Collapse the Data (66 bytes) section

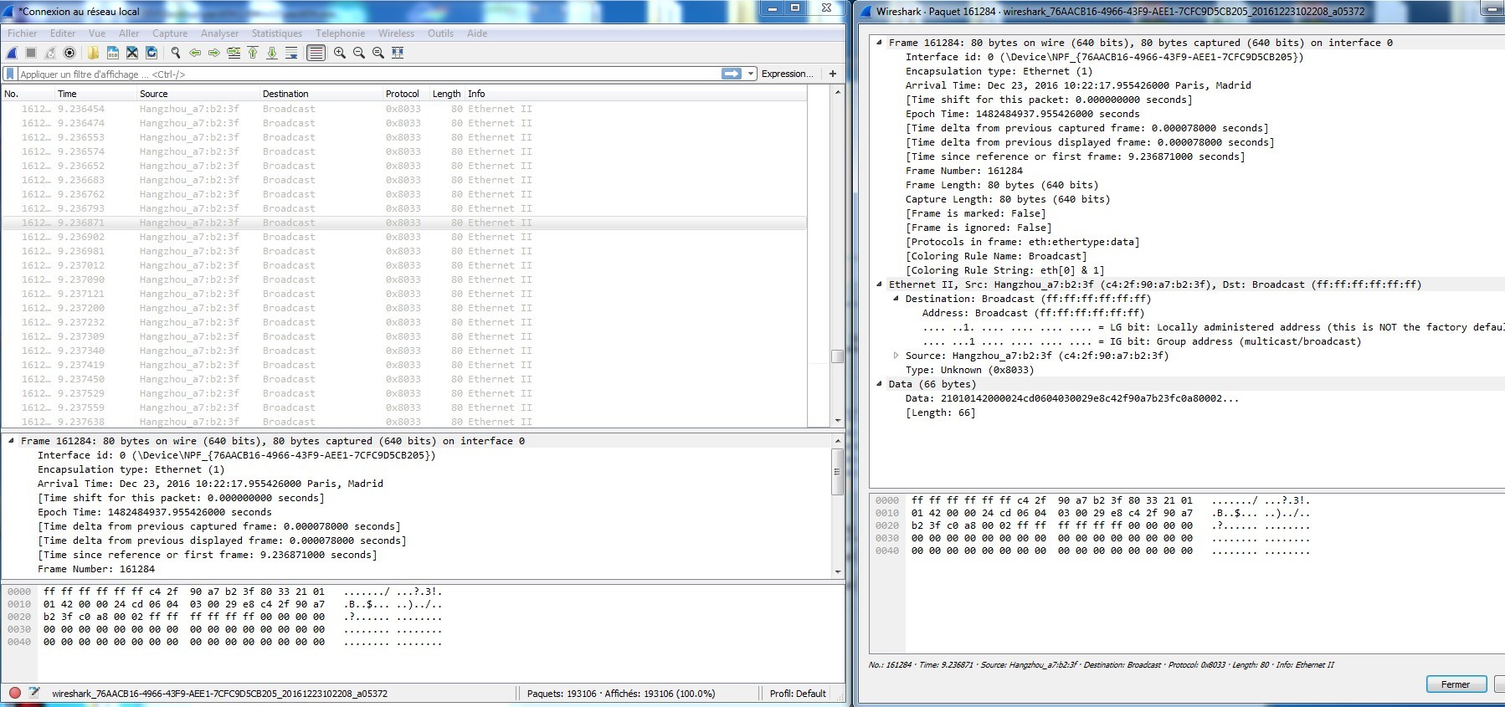[x=879, y=384]
